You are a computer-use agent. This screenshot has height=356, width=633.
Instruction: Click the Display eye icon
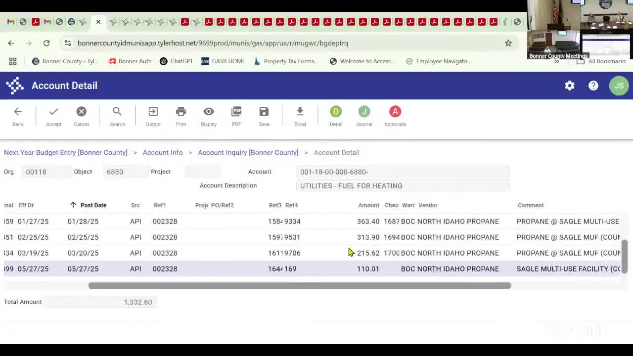[209, 112]
